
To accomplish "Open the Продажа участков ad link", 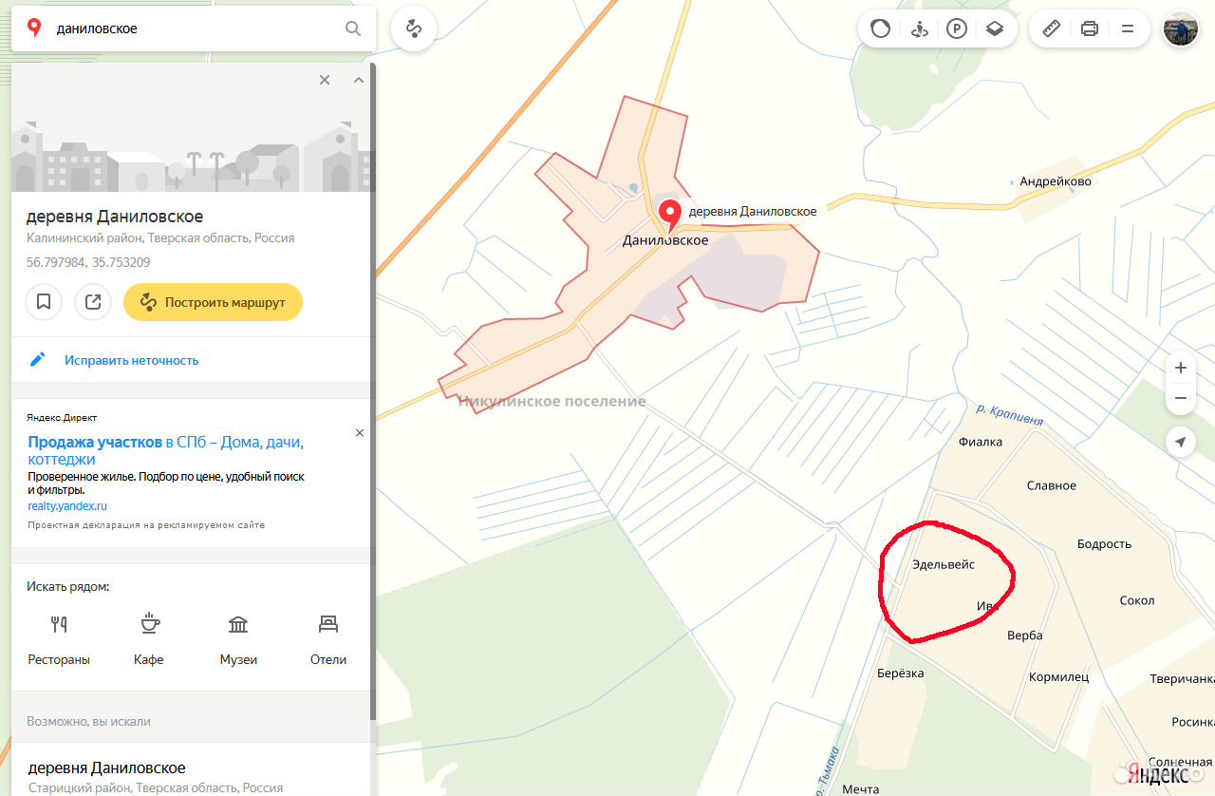I will pos(166,450).
